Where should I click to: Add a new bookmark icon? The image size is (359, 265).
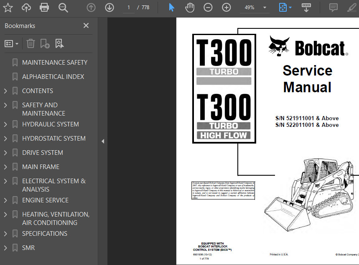(x=45, y=43)
